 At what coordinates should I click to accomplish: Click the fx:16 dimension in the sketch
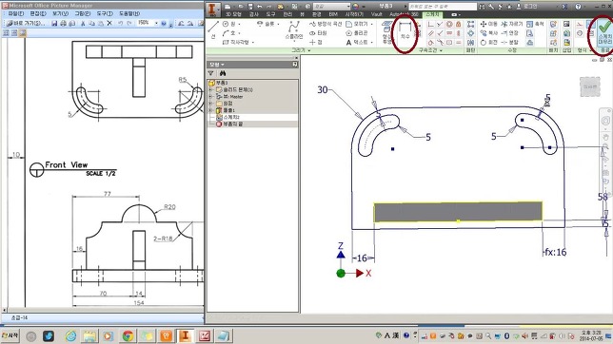(556, 252)
